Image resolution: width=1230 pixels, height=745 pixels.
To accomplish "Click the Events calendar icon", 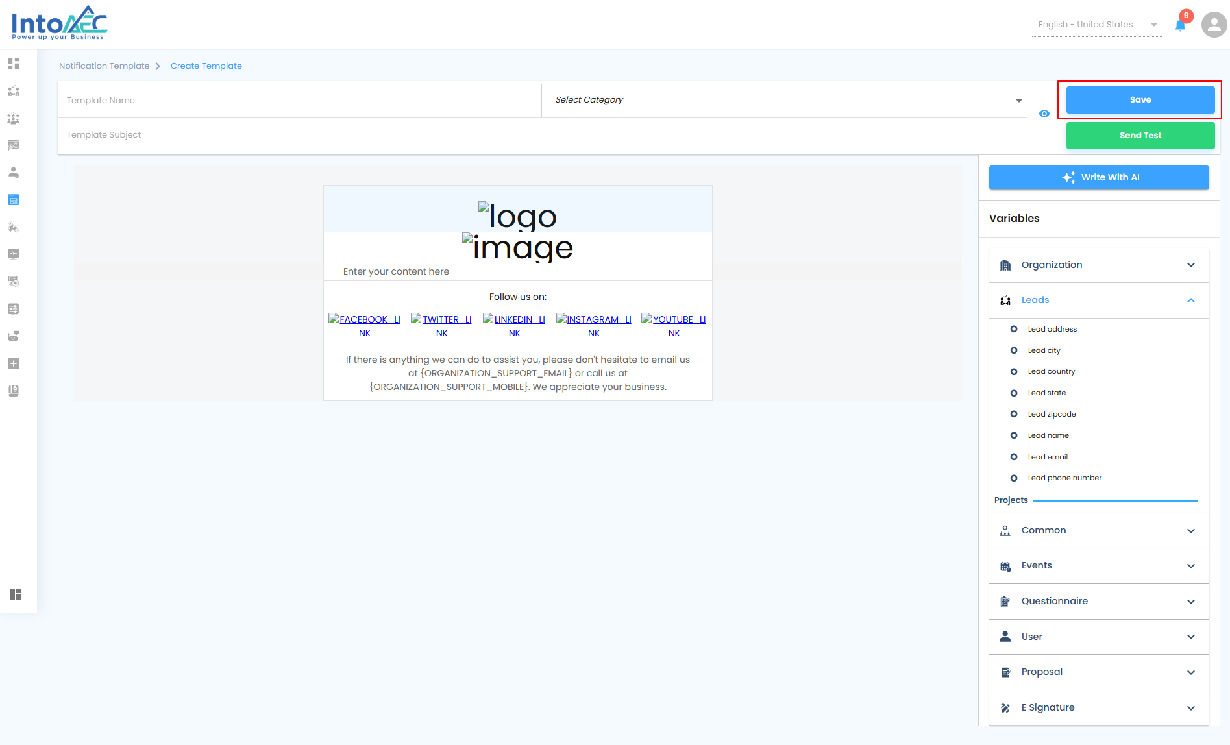I will (x=1005, y=566).
